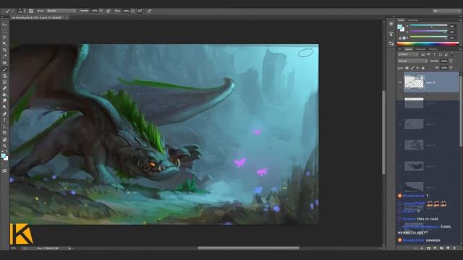Open the Flow slider arrow
Viewport: 463px width, 260px height.
click(x=132, y=11)
